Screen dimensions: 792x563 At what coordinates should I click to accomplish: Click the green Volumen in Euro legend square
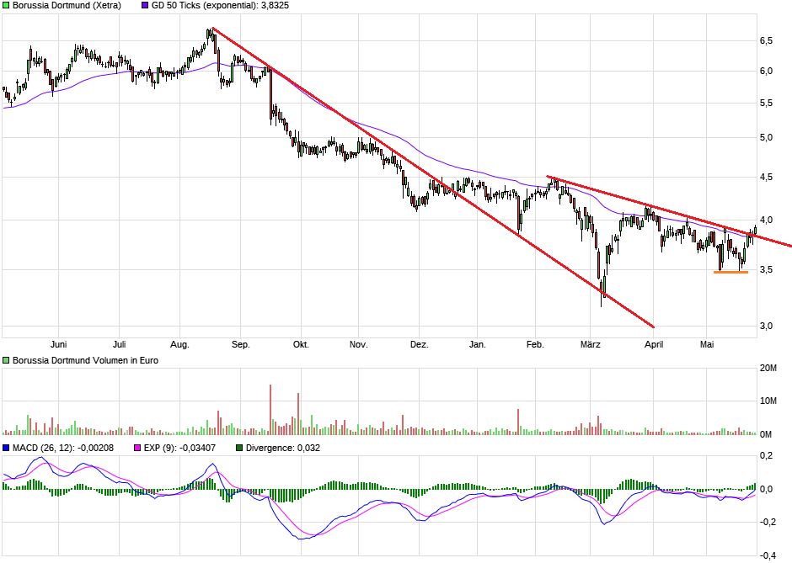[x=6, y=359]
